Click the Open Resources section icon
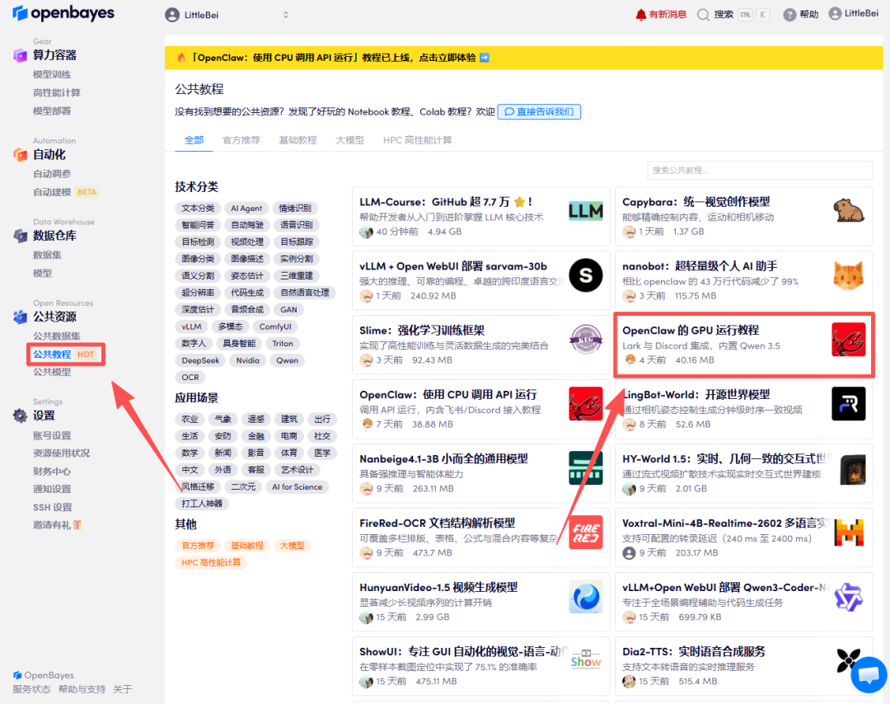Screen dimensions: 890x704 [20, 317]
